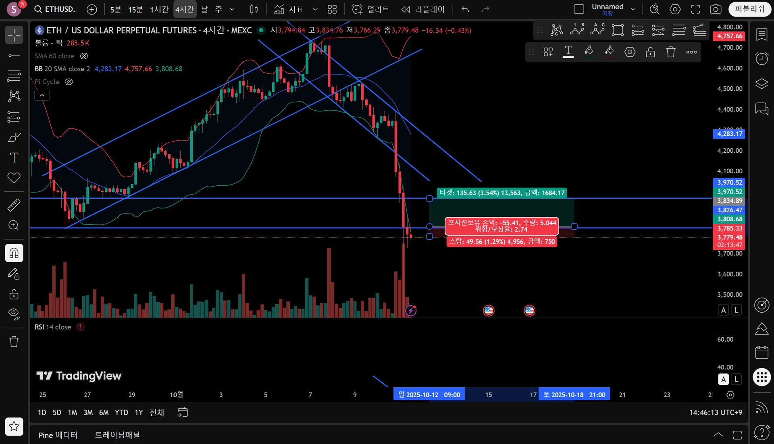Viewport: 774px width, 444px height.
Task: Switch to the 1시간 timeframe
Action: (x=159, y=9)
